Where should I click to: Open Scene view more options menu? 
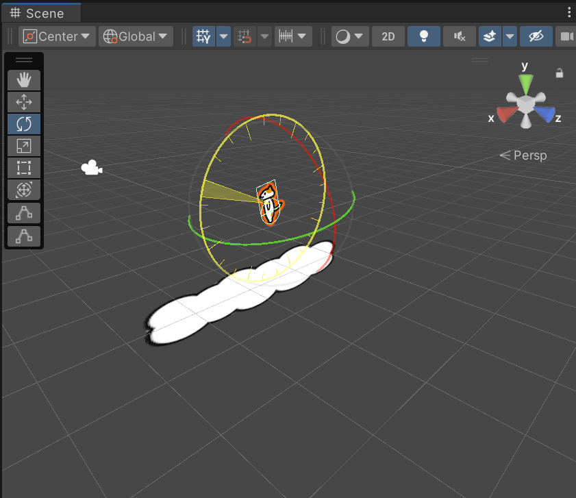tap(569, 12)
